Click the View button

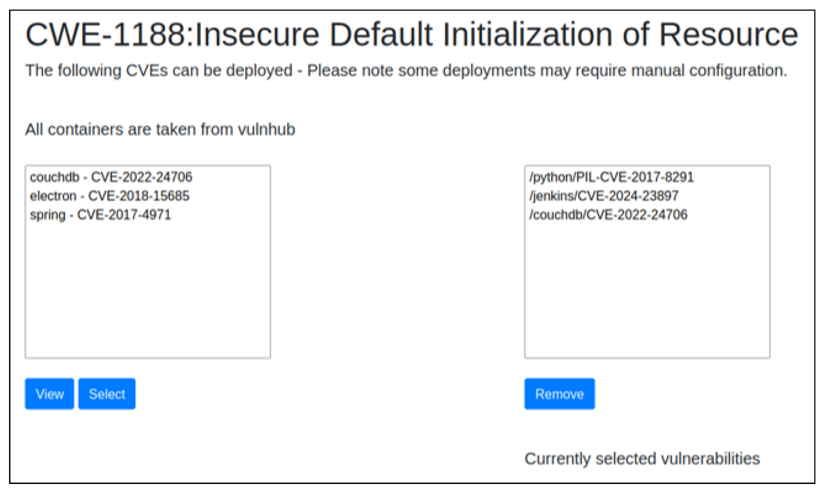pyautogui.click(x=50, y=394)
